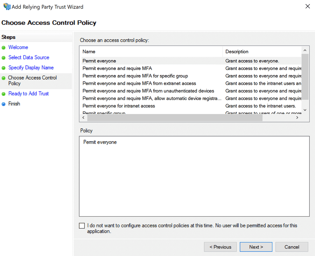Viewport: 315px width, 256px height.
Task: Go back with the Previous button
Action: click(x=220, y=247)
